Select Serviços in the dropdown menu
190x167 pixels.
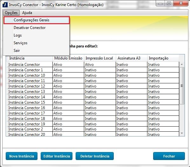(37, 43)
